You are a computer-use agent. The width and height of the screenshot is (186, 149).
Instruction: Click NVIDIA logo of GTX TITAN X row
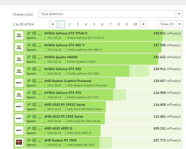click(19, 35)
